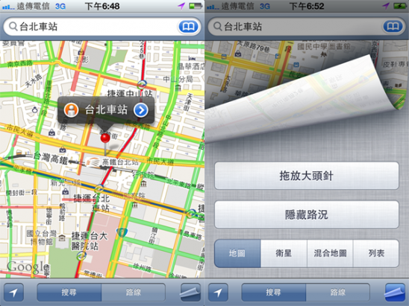
Task: Close page curl via blue curl icon
Action: tap(395, 293)
